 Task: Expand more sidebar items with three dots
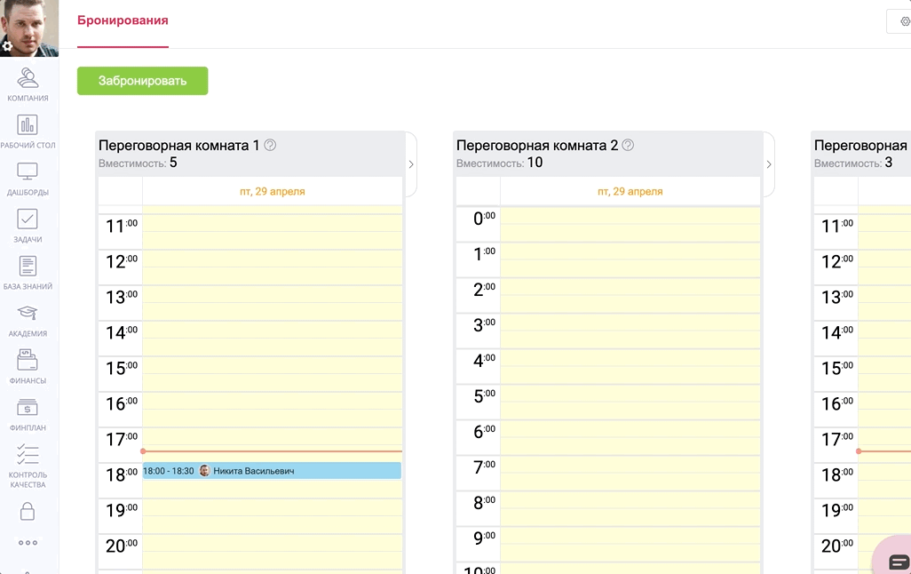28,542
